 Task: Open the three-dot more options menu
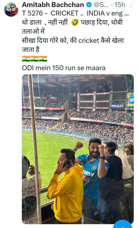pos(131,5)
